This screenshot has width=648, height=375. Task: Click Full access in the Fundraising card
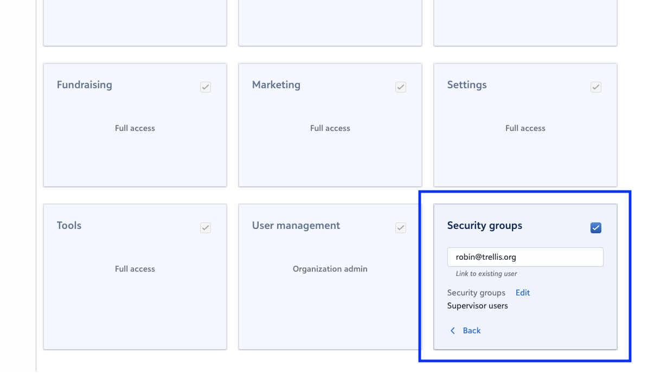point(135,128)
